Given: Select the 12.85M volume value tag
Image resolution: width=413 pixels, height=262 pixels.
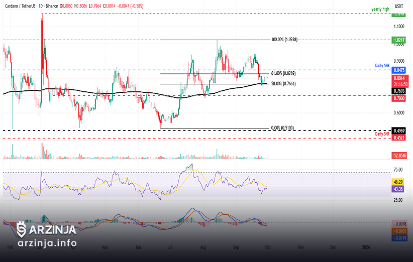Looking at the screenshot, I should click(400, 156).
